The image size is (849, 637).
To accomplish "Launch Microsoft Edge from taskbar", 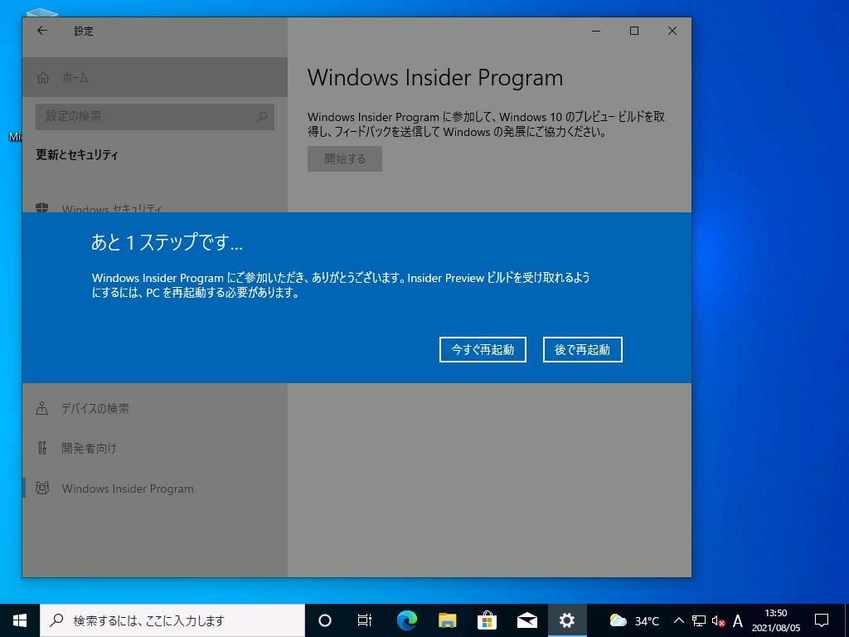I will (406, 620).
